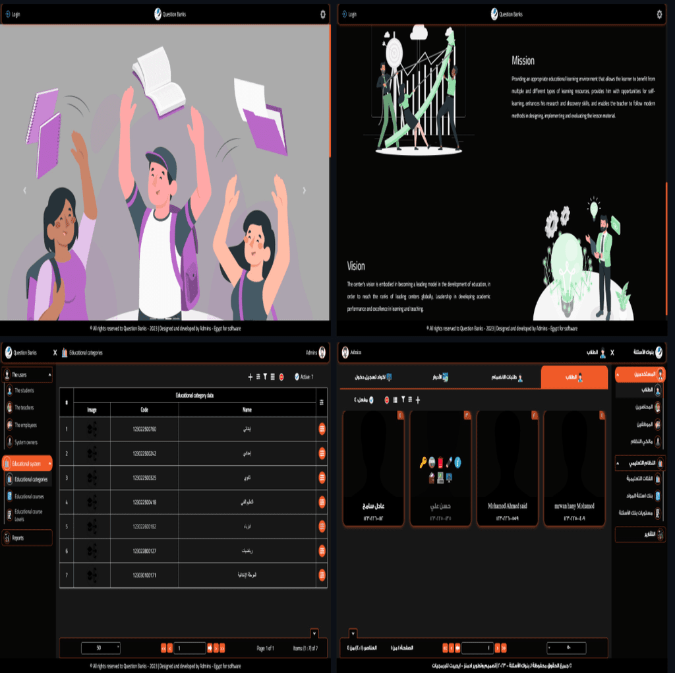
Task: Collapse the Educational system sidebar group
Action: (28, 464)
